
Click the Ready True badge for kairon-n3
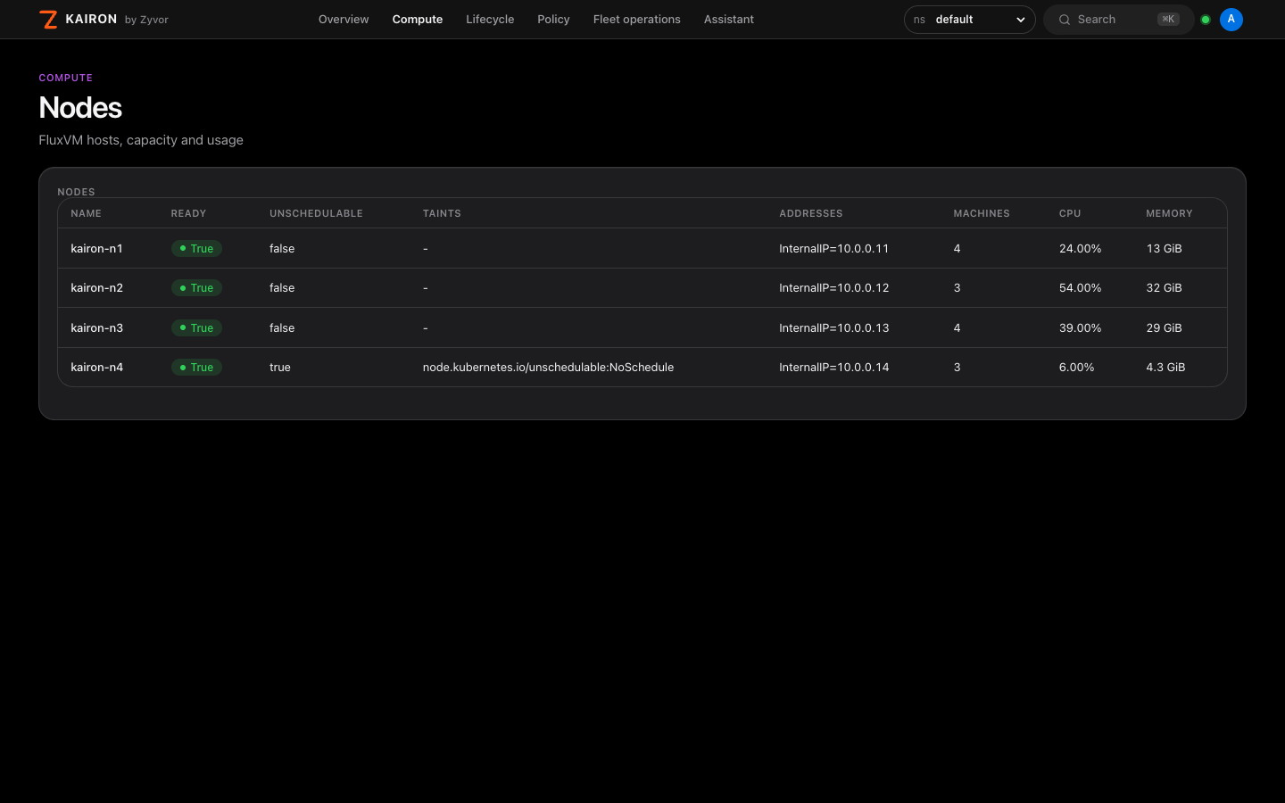[196, 328]
